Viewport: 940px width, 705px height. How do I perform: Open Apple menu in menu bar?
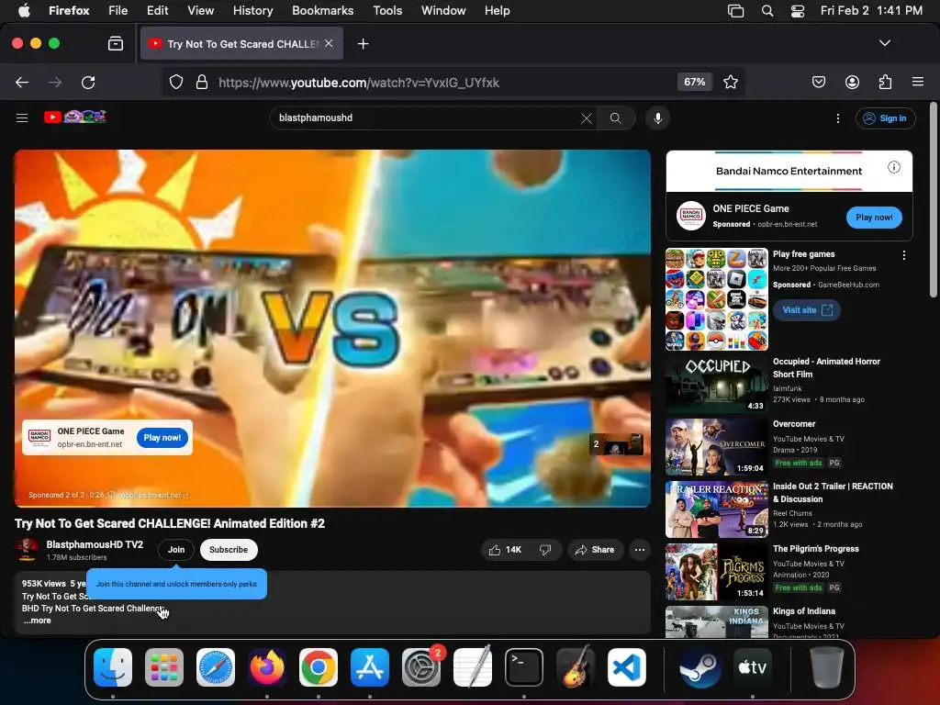[x=24, y=11]
